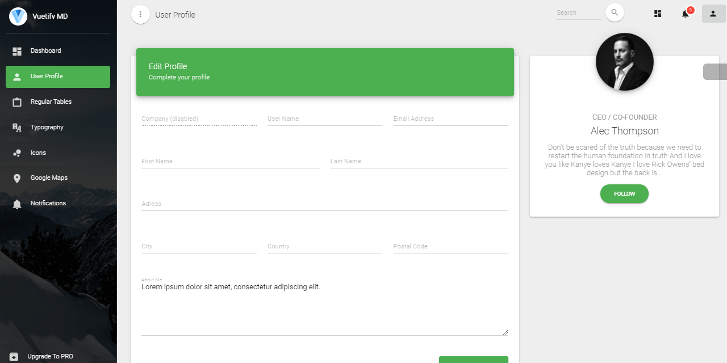Select the Google Maps location icon

coord(17,178)
